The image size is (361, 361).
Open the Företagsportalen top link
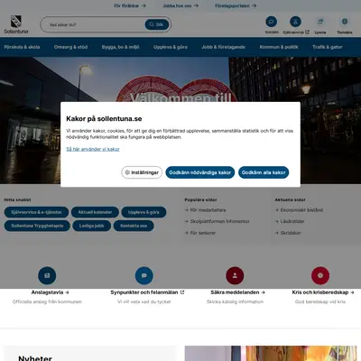click(236, 5)
